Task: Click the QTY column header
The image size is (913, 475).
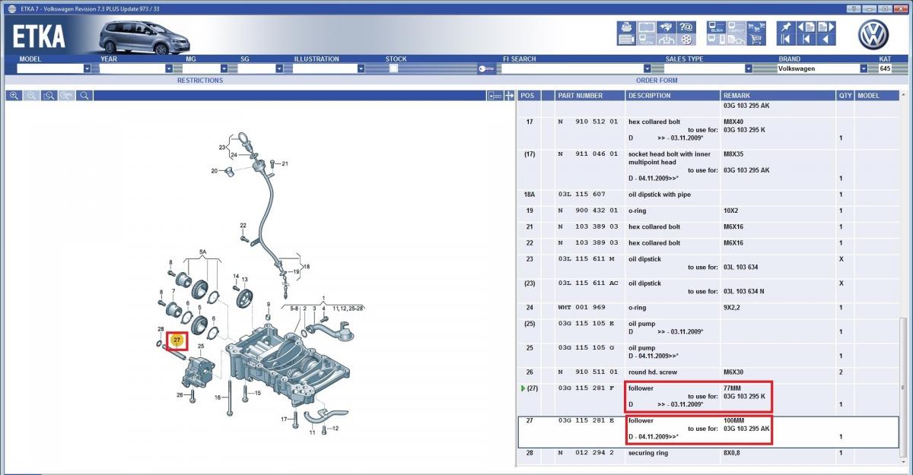Action: 845,96
